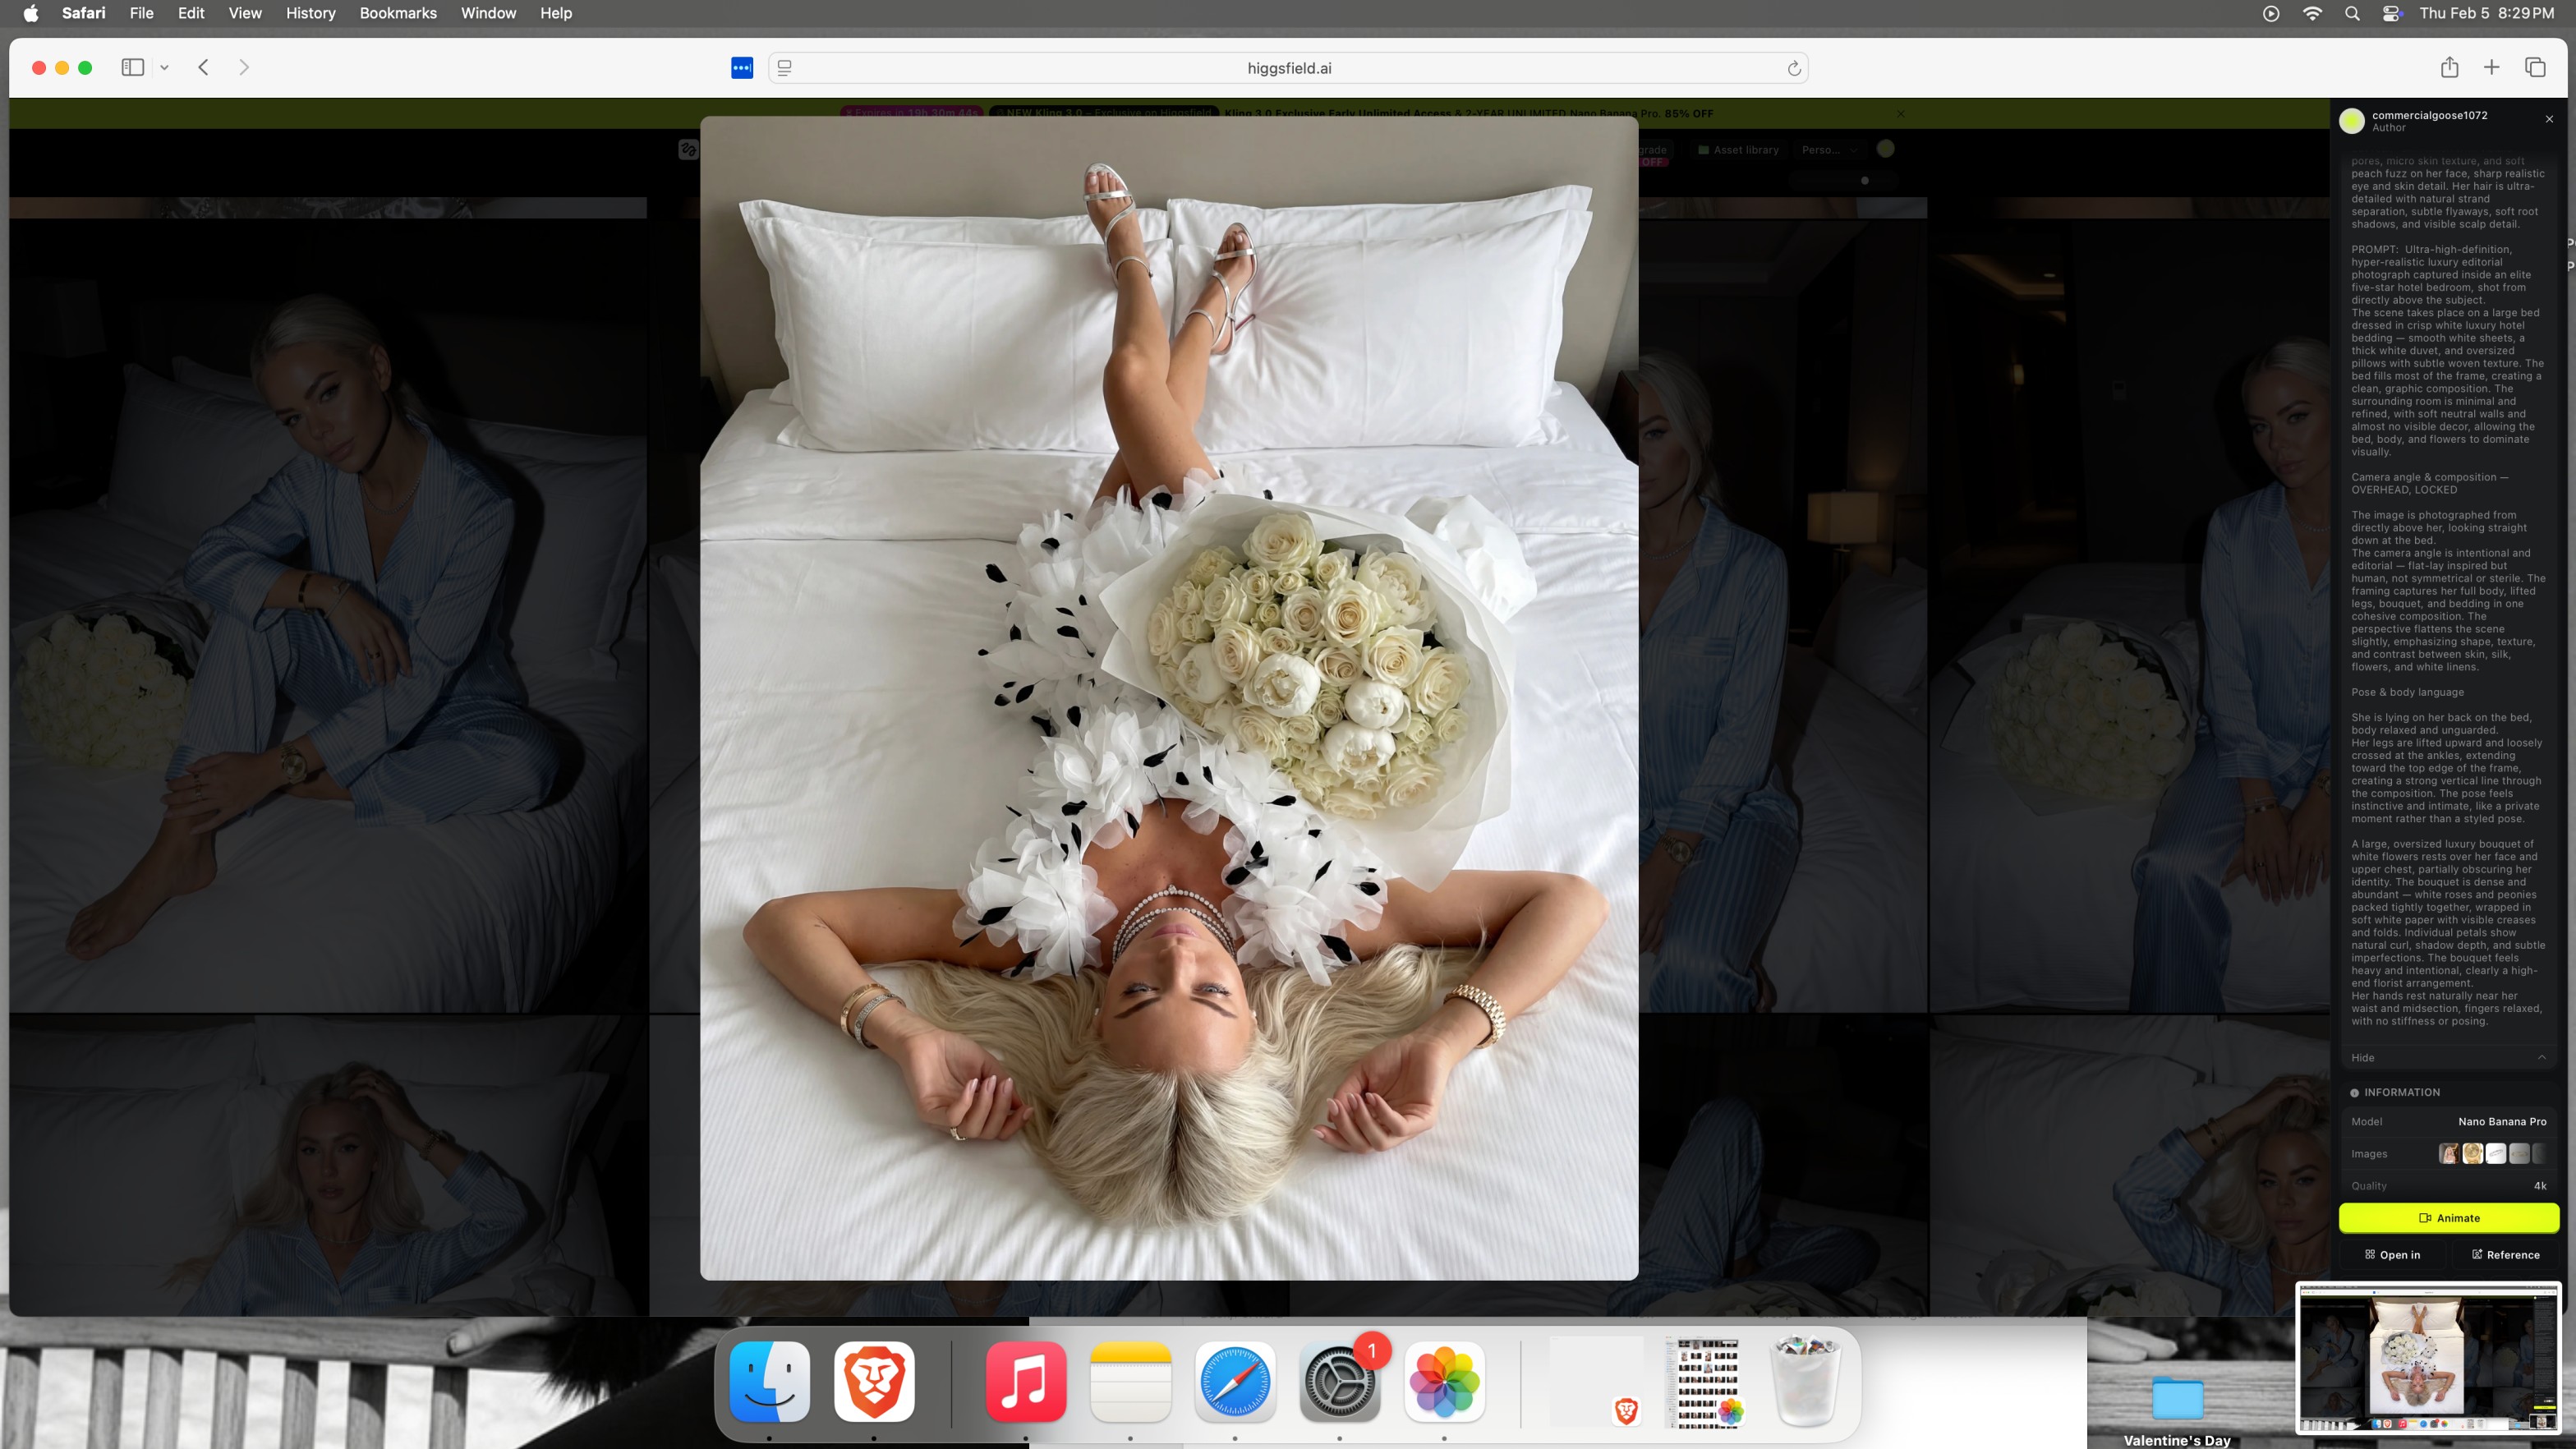This screenshot has width=2576, height=1449.
Task: Click the Safari sidebar toggle icon
Action: coord(132,67)
